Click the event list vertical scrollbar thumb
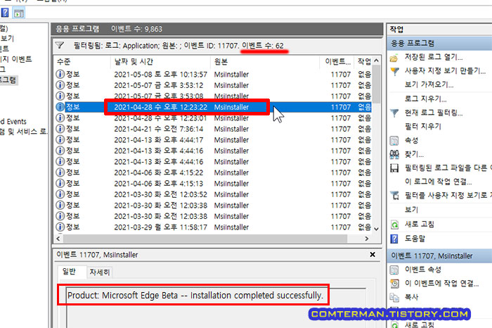The width and height of the screenshot is (492, 328). pyautogui.click(x=377, y=84)
